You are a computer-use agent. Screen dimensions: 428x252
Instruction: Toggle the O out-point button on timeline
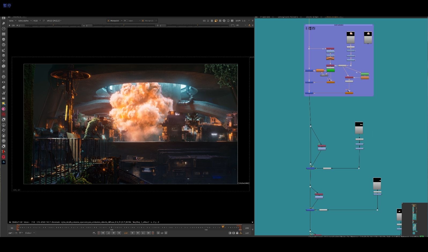(x=153, y=233)
